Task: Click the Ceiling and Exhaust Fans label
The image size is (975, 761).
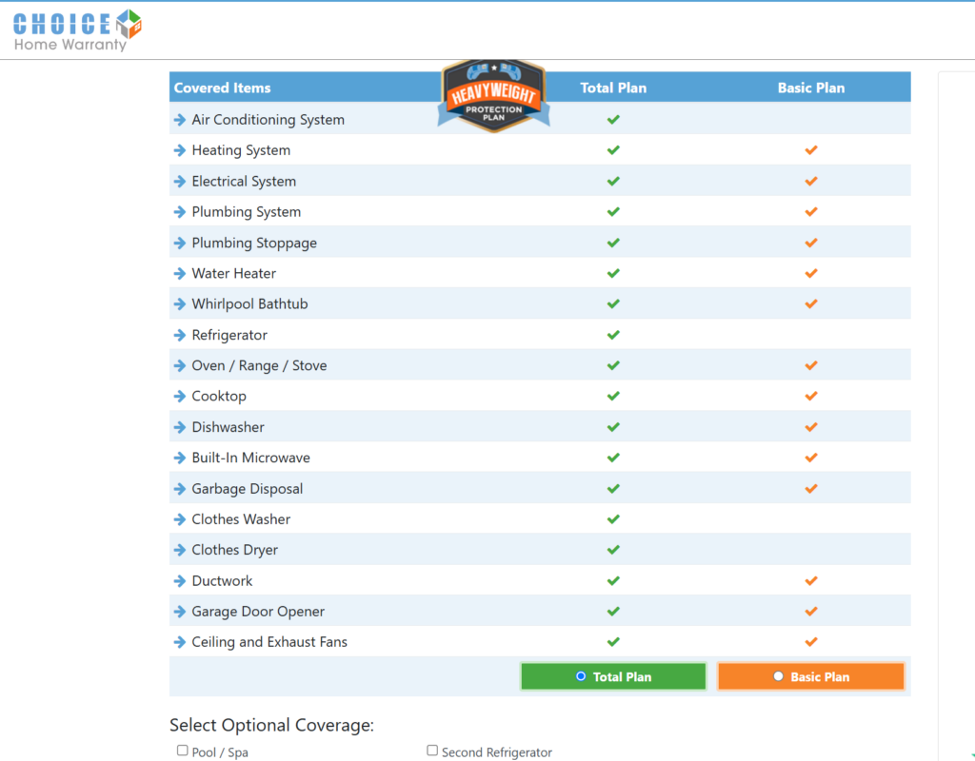Action: (x=269, y=642)
